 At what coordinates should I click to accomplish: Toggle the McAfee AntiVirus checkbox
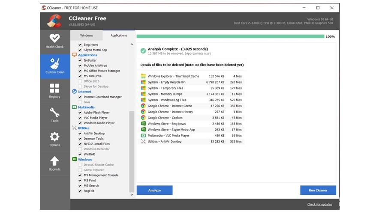pos(80,65)
